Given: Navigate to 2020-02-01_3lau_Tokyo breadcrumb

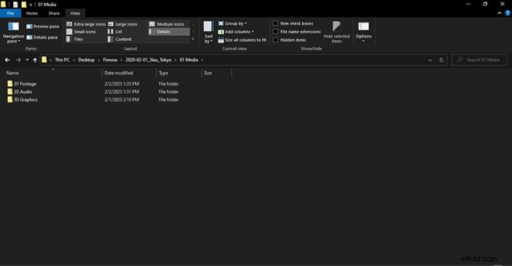Looking at the screenshot, I should pos(148,60).
